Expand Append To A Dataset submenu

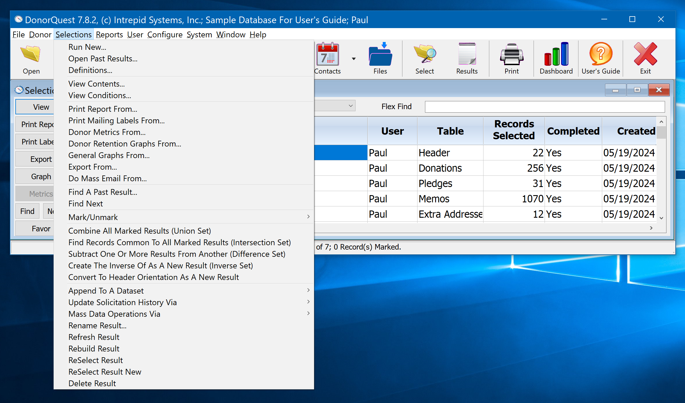pos(191,291)
